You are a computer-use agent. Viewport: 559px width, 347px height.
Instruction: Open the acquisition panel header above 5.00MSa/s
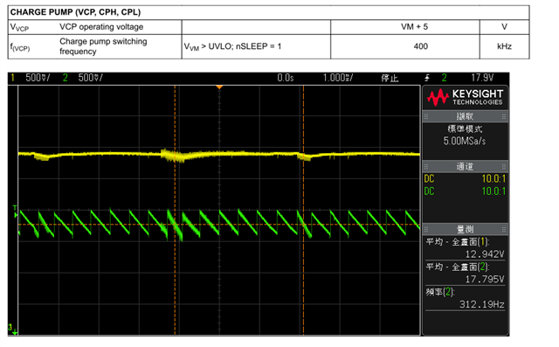[x=465, y=116]
